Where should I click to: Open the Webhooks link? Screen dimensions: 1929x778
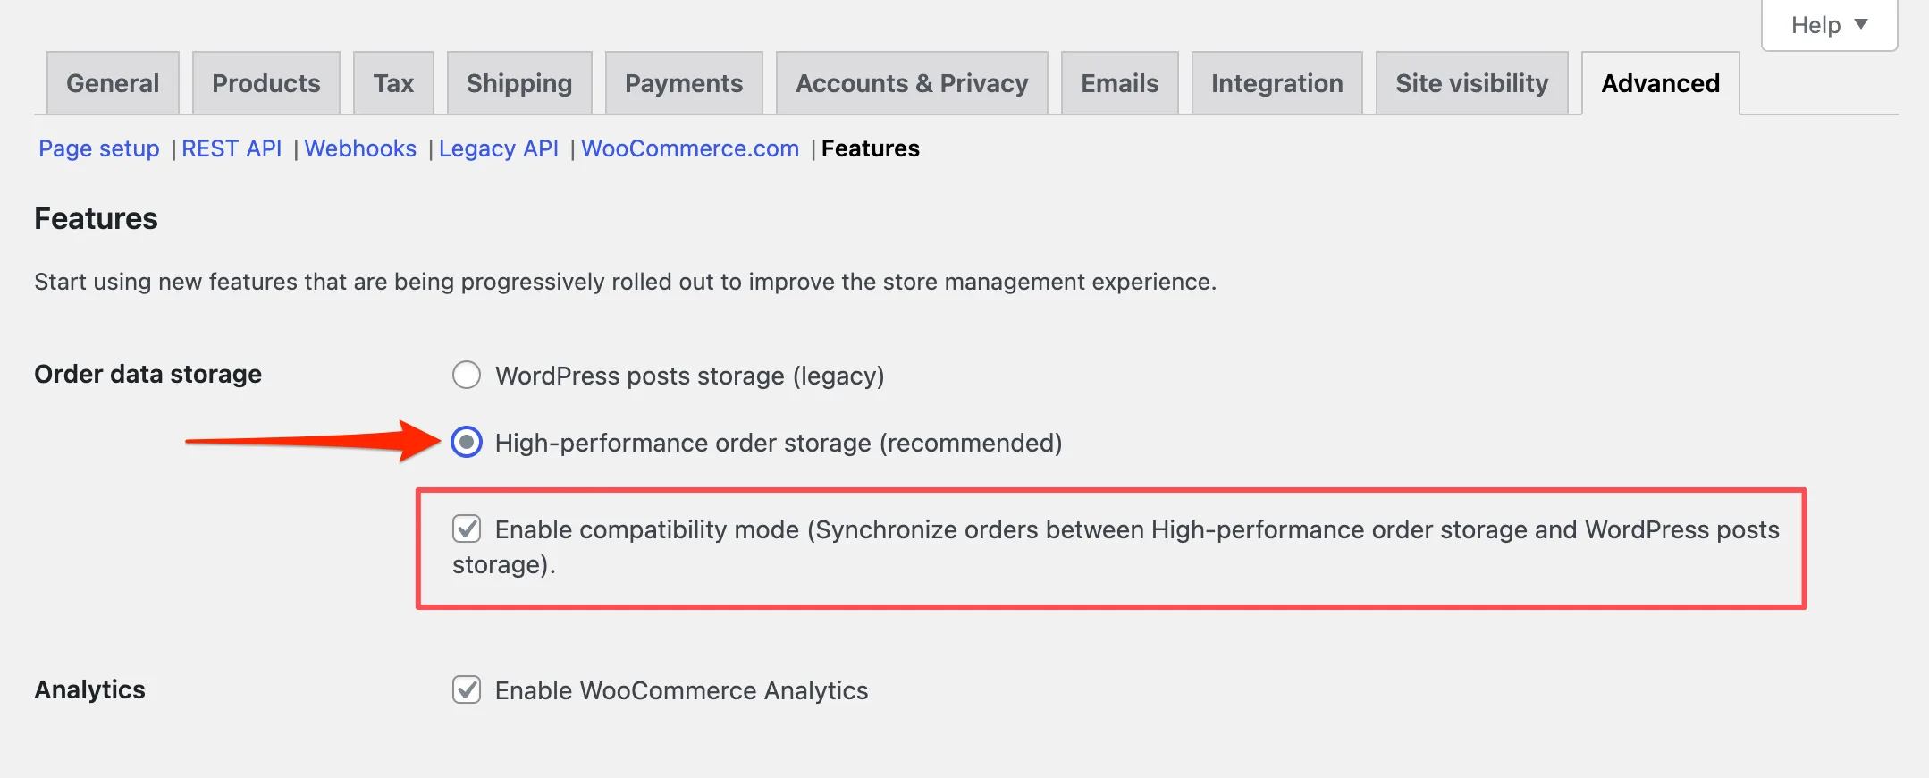pyautogui.click(x=360, y=148)
